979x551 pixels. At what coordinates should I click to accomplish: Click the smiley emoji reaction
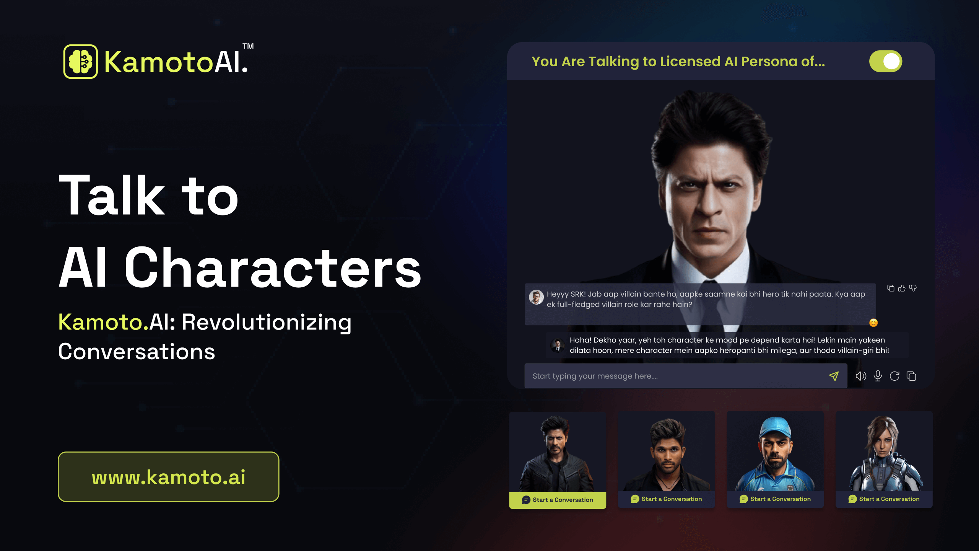(x=873, y=323)
